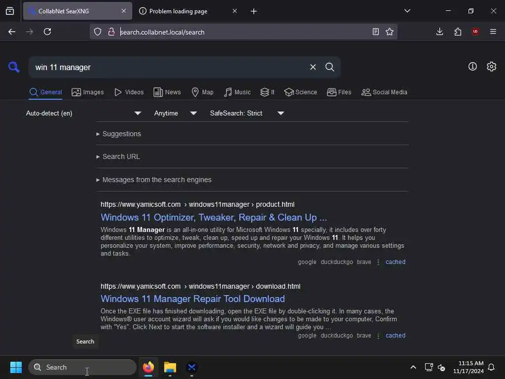Open the SafeSearch: Strict dropdown
Screen dimensions: 505x379
247,113
